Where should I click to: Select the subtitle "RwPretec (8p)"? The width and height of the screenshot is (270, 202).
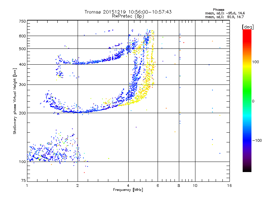coord(128,16)
